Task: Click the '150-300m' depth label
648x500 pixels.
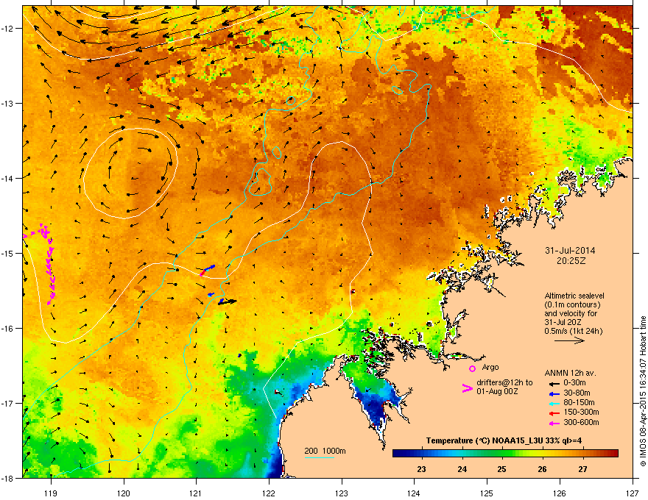Action: click(x=581, y=412)
